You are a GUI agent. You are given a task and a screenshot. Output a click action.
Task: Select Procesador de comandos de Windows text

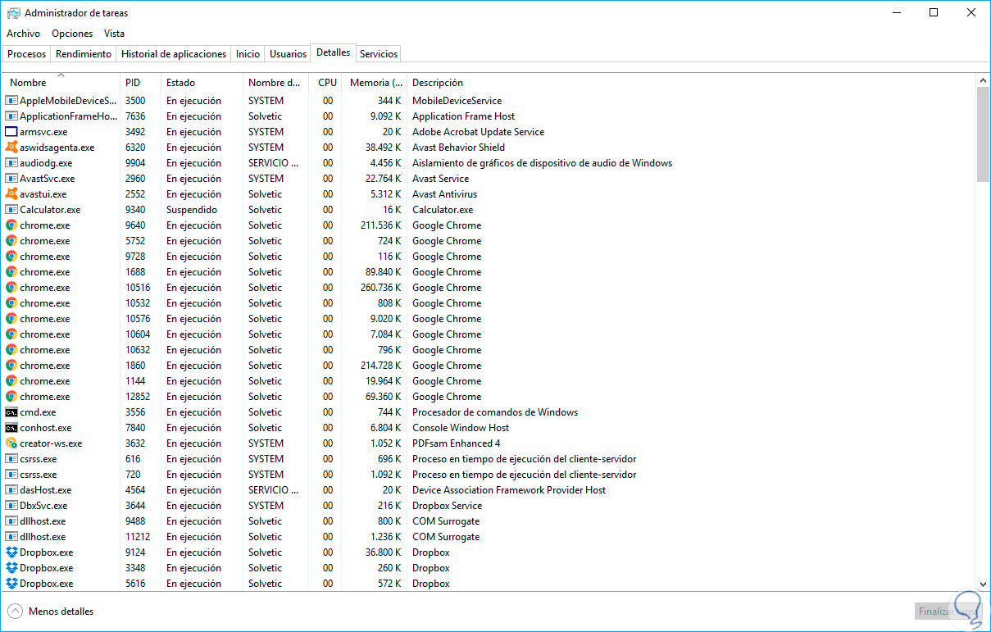pos(495,412)
